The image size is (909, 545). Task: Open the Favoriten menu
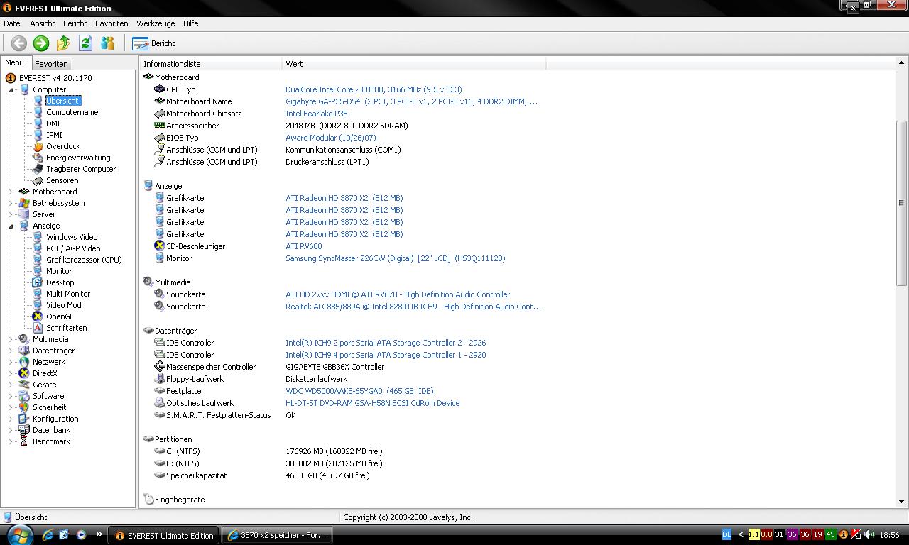(111, 23)
